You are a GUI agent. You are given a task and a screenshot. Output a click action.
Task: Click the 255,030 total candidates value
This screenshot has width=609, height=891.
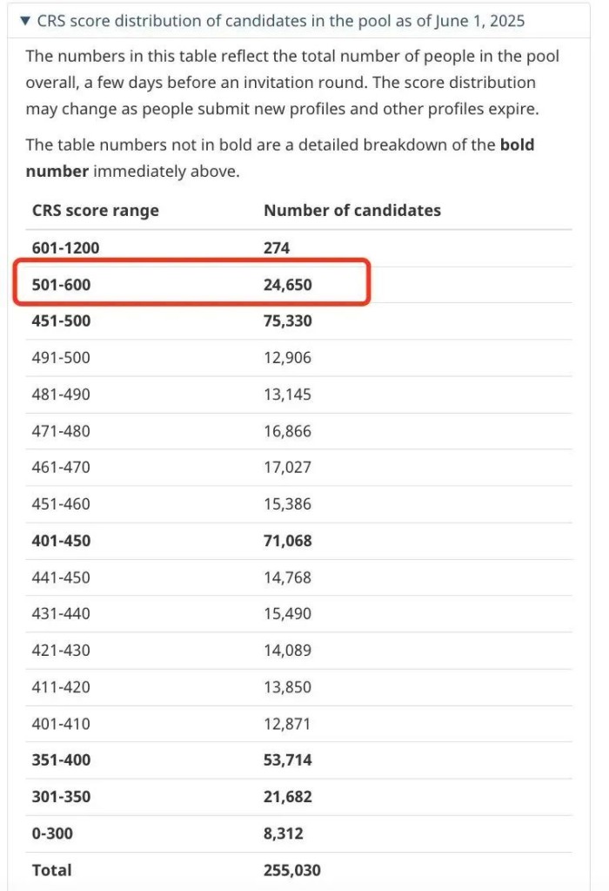tap(292, 869)
